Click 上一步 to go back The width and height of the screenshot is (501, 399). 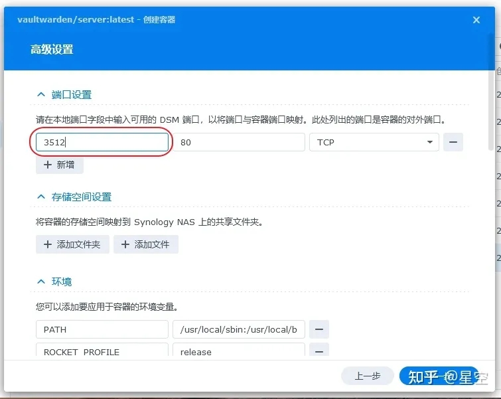click(x=368, y=376)
